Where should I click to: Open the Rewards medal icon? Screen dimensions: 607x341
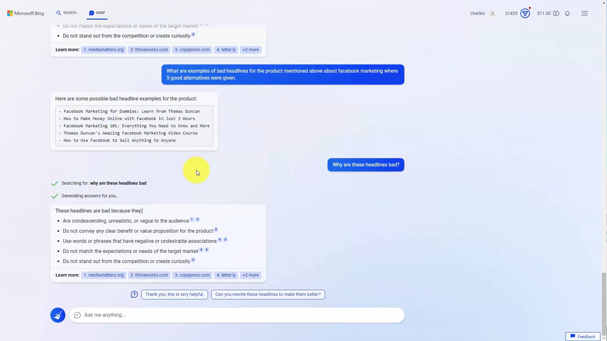(x=525, y=13)
